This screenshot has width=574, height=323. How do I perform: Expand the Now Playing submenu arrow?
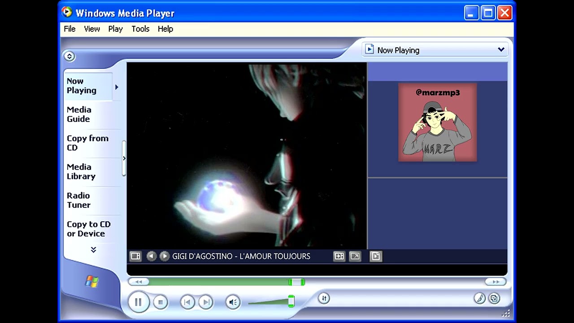coord(117,87)
